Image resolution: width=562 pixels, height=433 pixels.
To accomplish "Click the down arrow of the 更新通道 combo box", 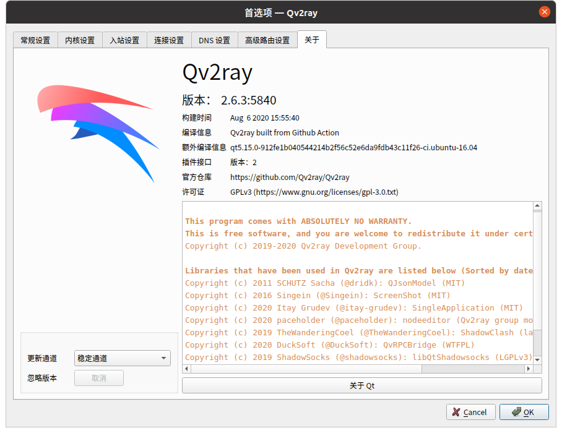I will pyautogui.click(x=165, y=358).
